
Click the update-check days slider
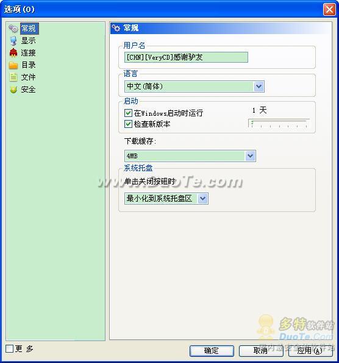point(279,123)
